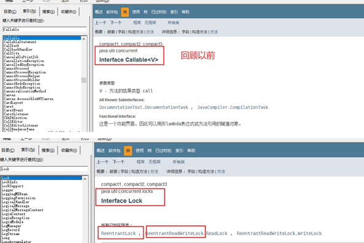Switch to 搜索(S) tab in Lock window
This screenshot has height=243, width=364.
48,150
